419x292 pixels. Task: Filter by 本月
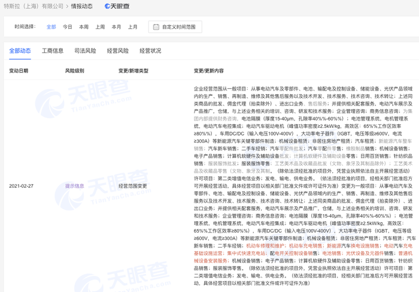(116, 27)
